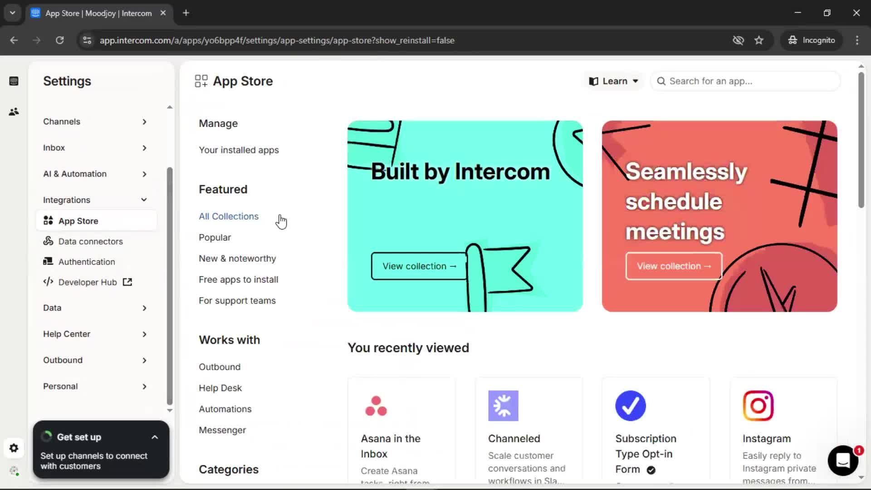The image size is (871, 490).
Task: Click the Authentication icon in sidebar
Action: 48,261
